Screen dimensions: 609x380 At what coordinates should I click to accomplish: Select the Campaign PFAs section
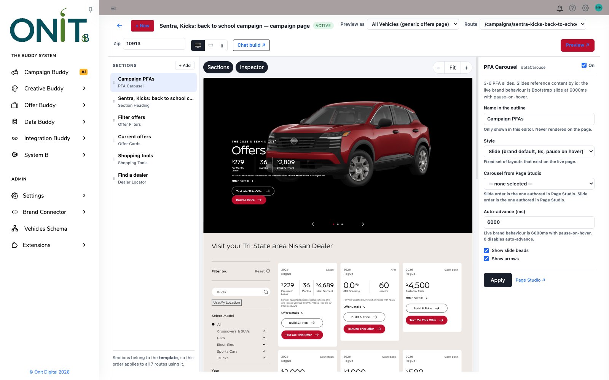click(153, 82)
